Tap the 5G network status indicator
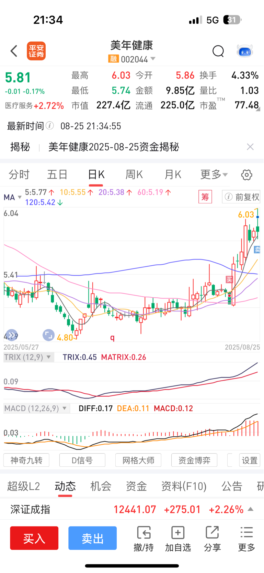The height and width of the screenshot is (573, 264). coord(213,20)
